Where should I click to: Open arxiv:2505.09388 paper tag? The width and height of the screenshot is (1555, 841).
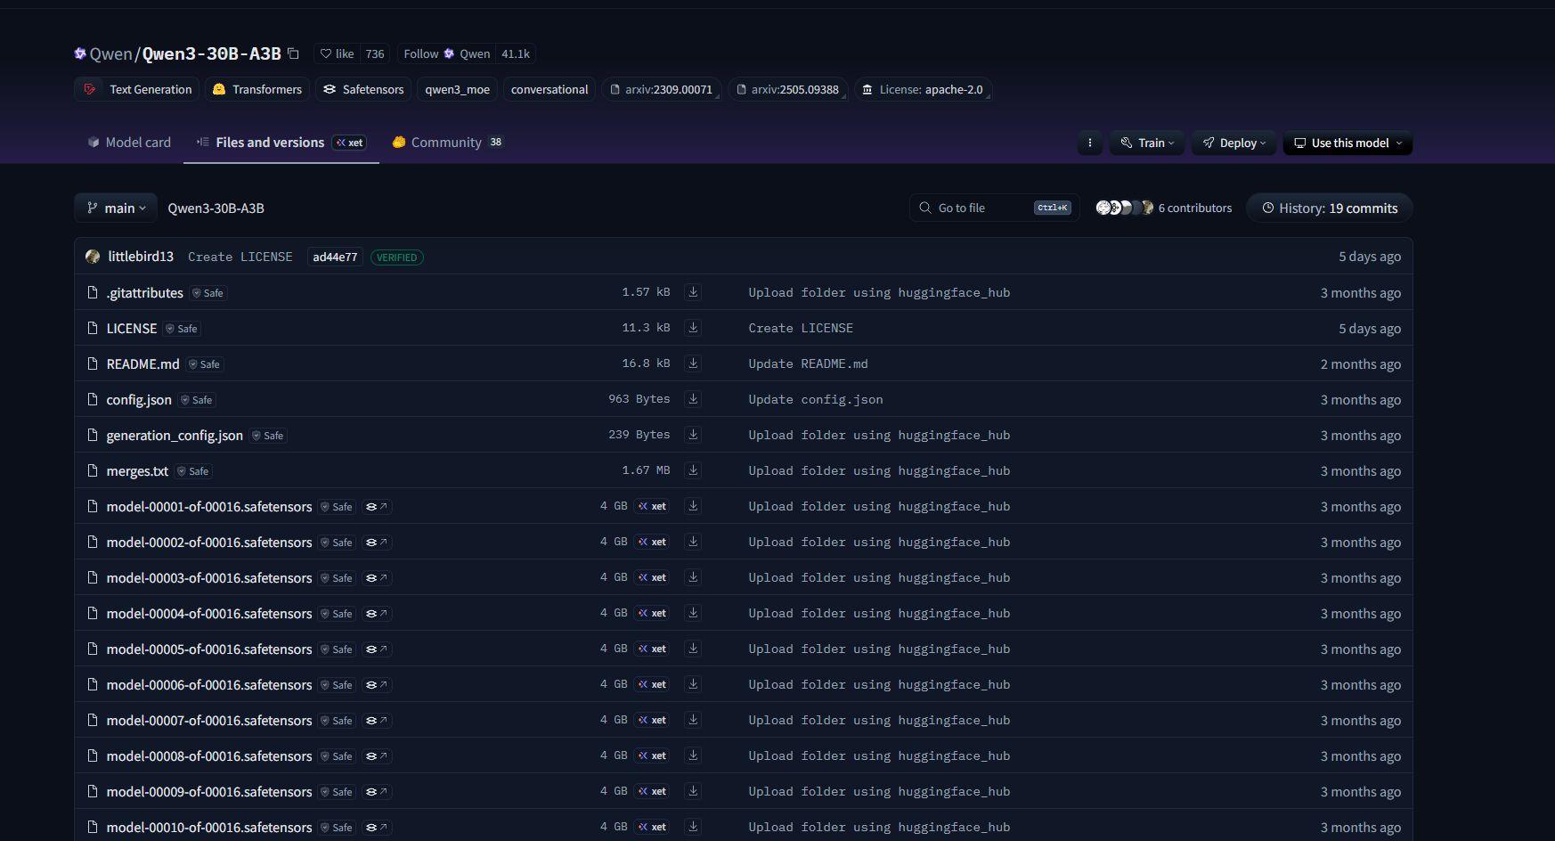(788, 90)
